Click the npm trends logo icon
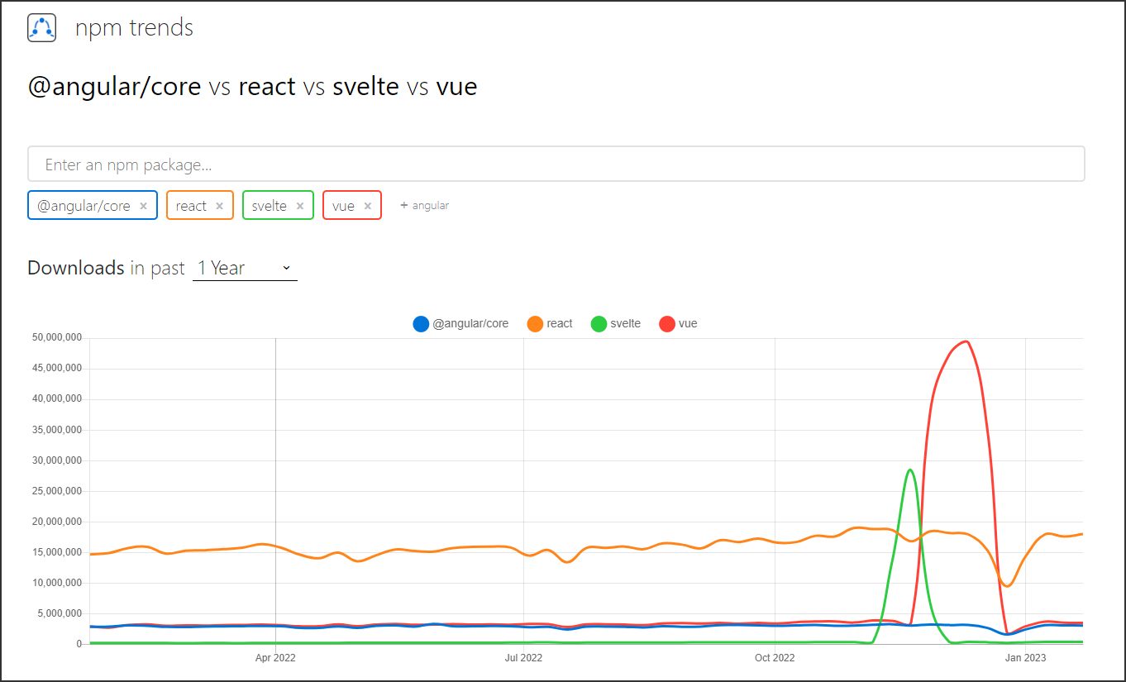The height and width of the screenshot is (682, 1126). pyautogui.click(x=41, y=27)
